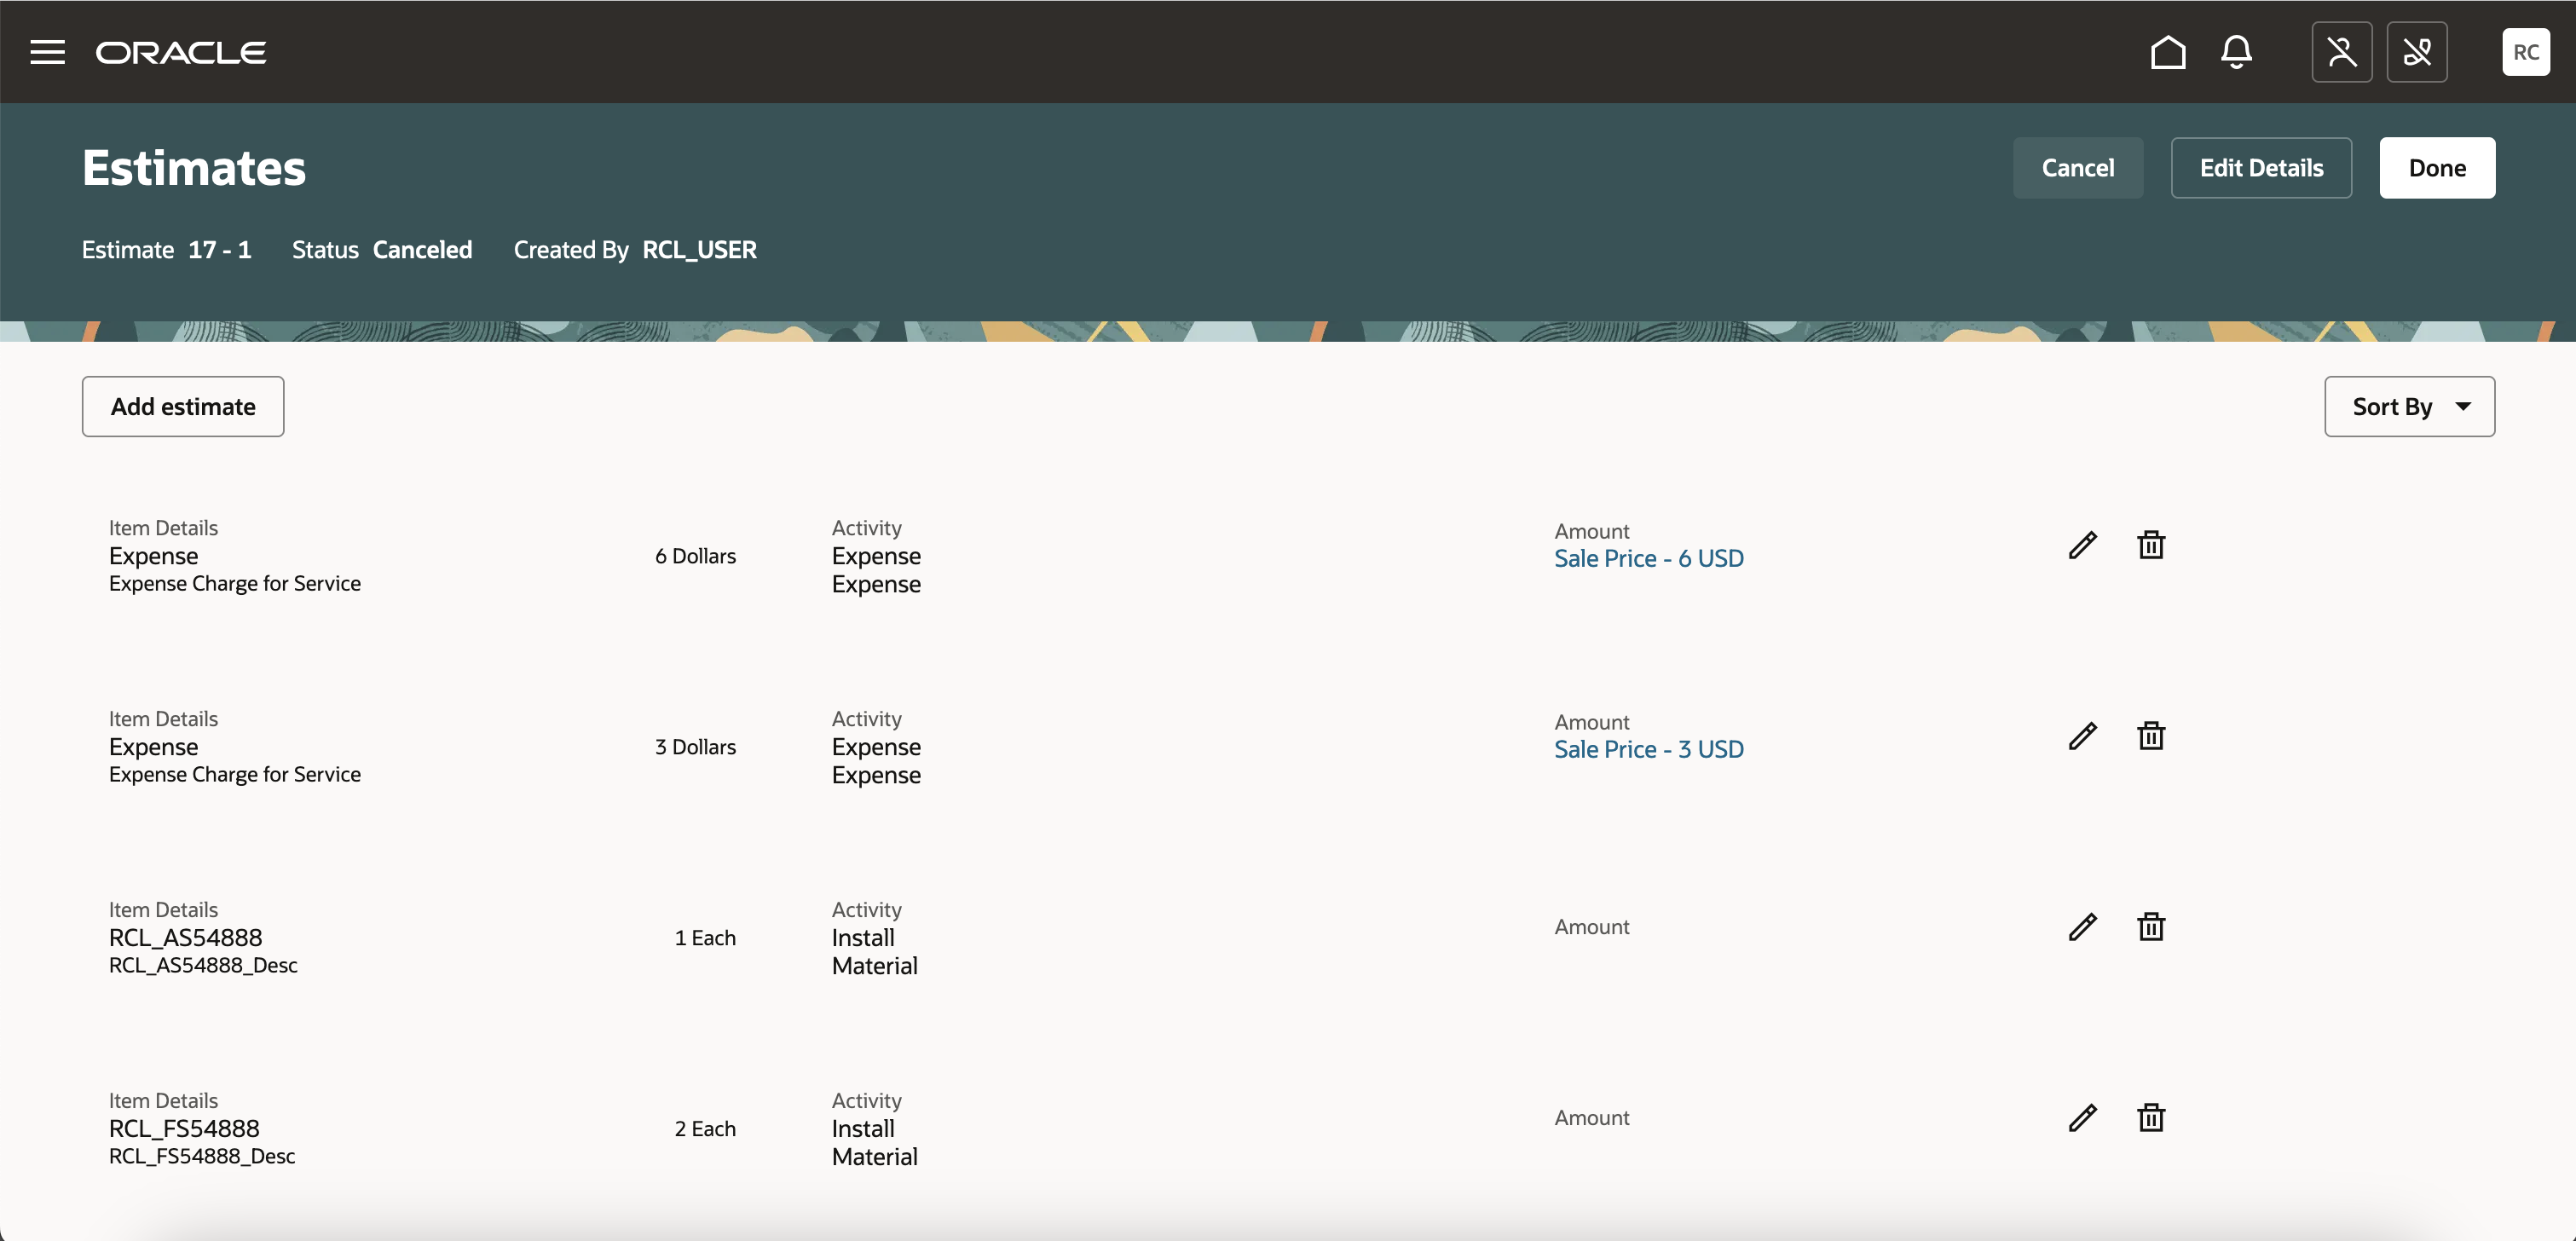Open the hamburger navigation menu
This screenshot has height=1241, width=2576.
pos(47,52)
